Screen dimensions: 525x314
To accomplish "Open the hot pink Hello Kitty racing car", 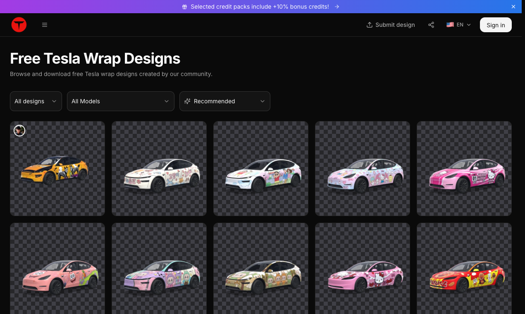I will 464,169.
